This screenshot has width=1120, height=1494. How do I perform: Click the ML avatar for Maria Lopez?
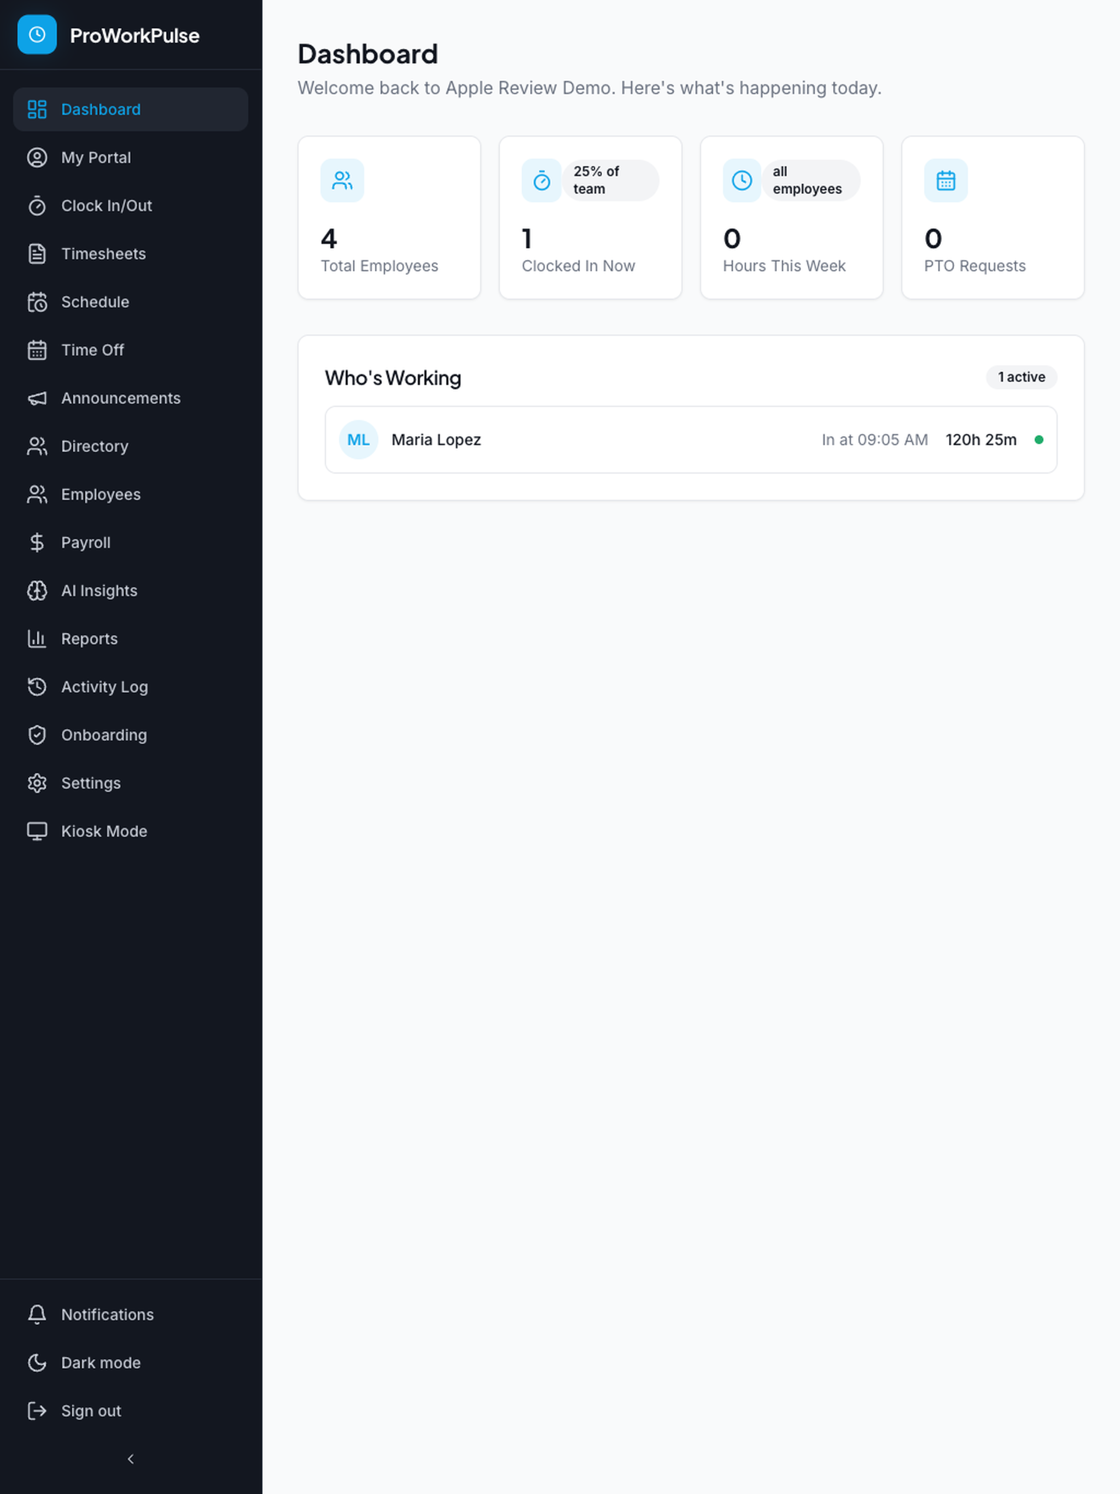(359, 440)
